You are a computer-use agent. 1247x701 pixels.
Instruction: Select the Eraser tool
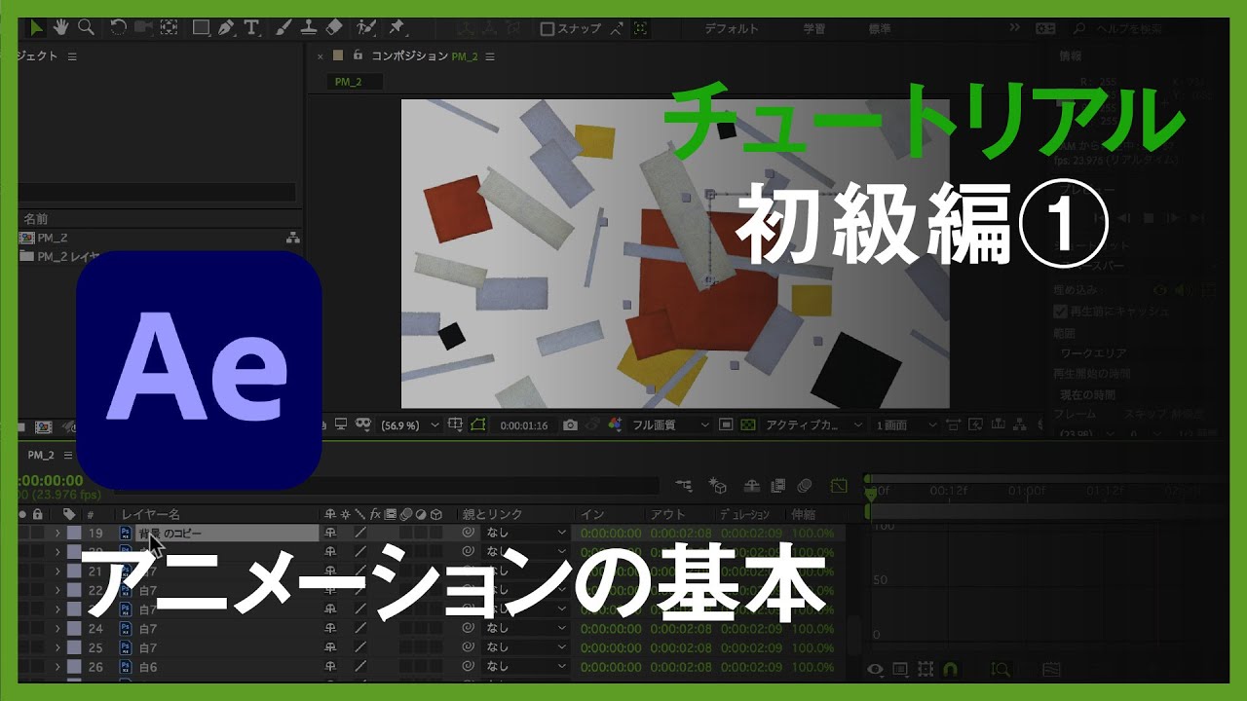pyautogui.click(x=332, y=27)
